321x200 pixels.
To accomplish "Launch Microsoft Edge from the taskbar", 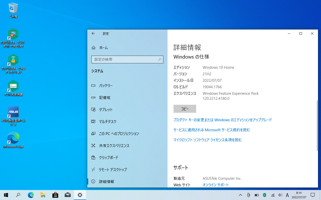I will (x=31, y=195).
